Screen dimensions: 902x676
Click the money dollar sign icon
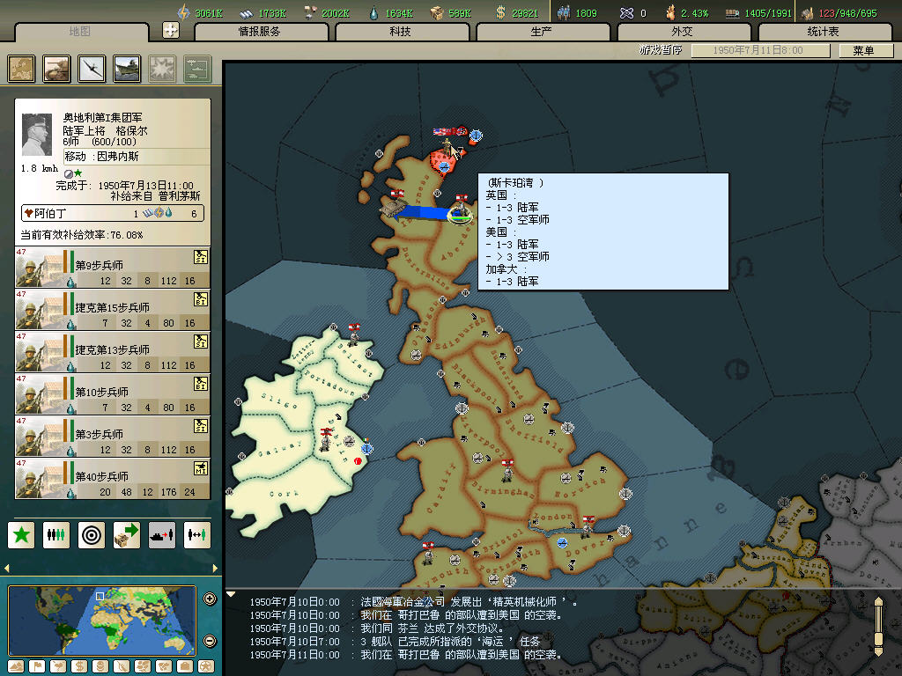click(x=500, y=12)
